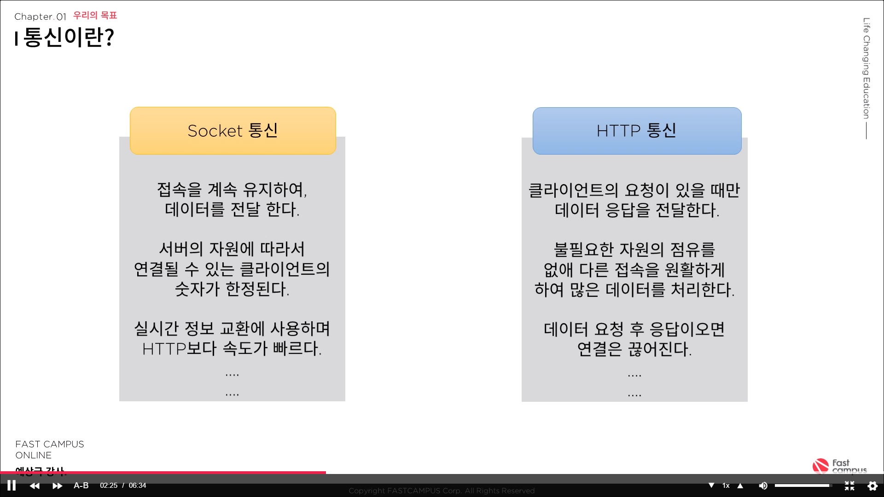Adjust the volume slider

803,485
